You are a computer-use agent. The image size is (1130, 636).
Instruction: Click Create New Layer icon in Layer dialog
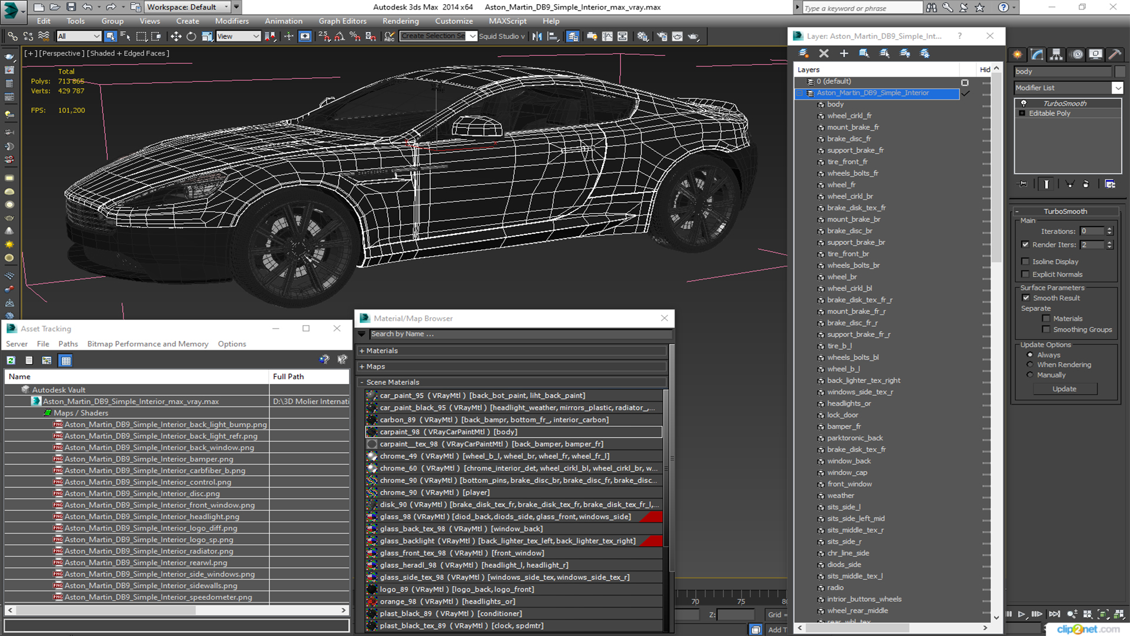tap(803, 53)
